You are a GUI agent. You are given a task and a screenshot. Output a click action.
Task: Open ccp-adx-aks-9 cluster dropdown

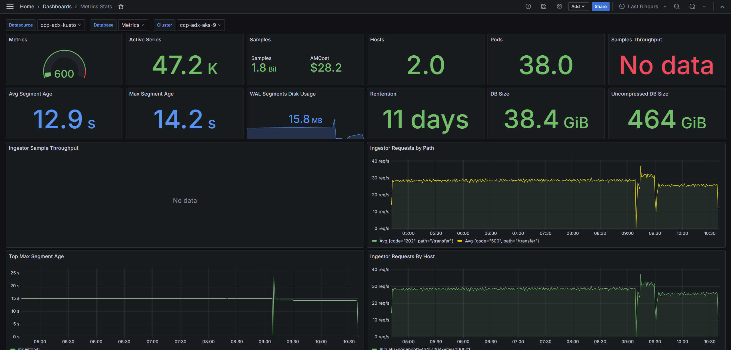pos(201,25)
